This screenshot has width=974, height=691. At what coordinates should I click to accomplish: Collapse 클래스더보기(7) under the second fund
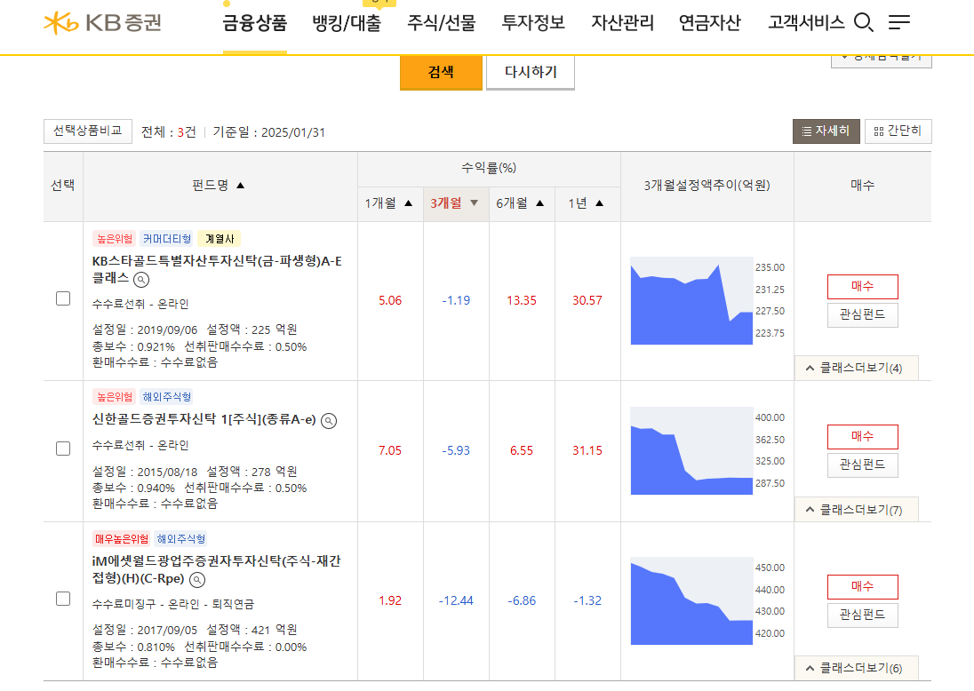click(856, 509)
